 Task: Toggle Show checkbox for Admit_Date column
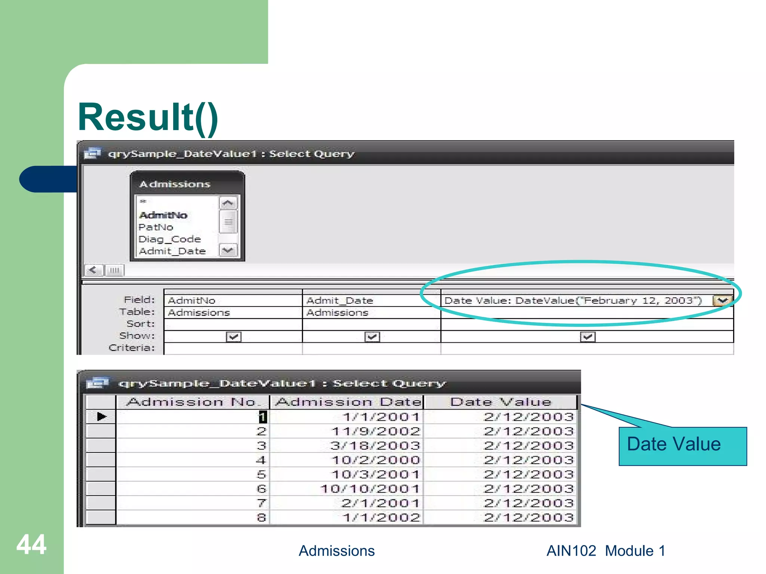pos(372,337)
